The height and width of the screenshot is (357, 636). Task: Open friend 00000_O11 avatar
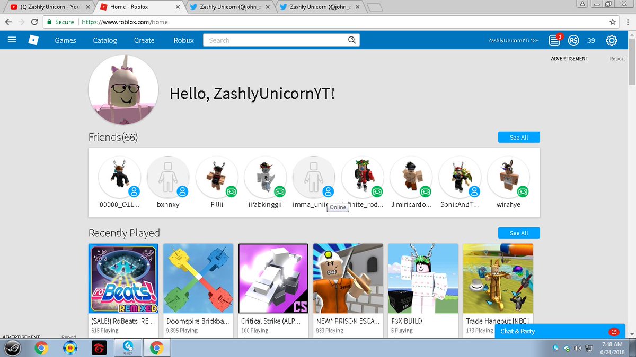120,177
